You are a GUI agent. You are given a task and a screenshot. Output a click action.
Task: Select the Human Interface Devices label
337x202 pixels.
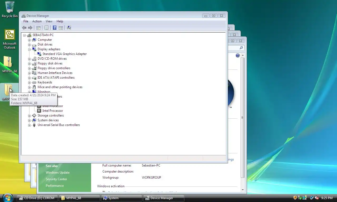55,73
